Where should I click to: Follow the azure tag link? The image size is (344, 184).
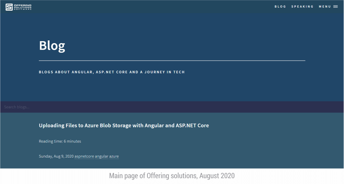click(x=114, y=156)
